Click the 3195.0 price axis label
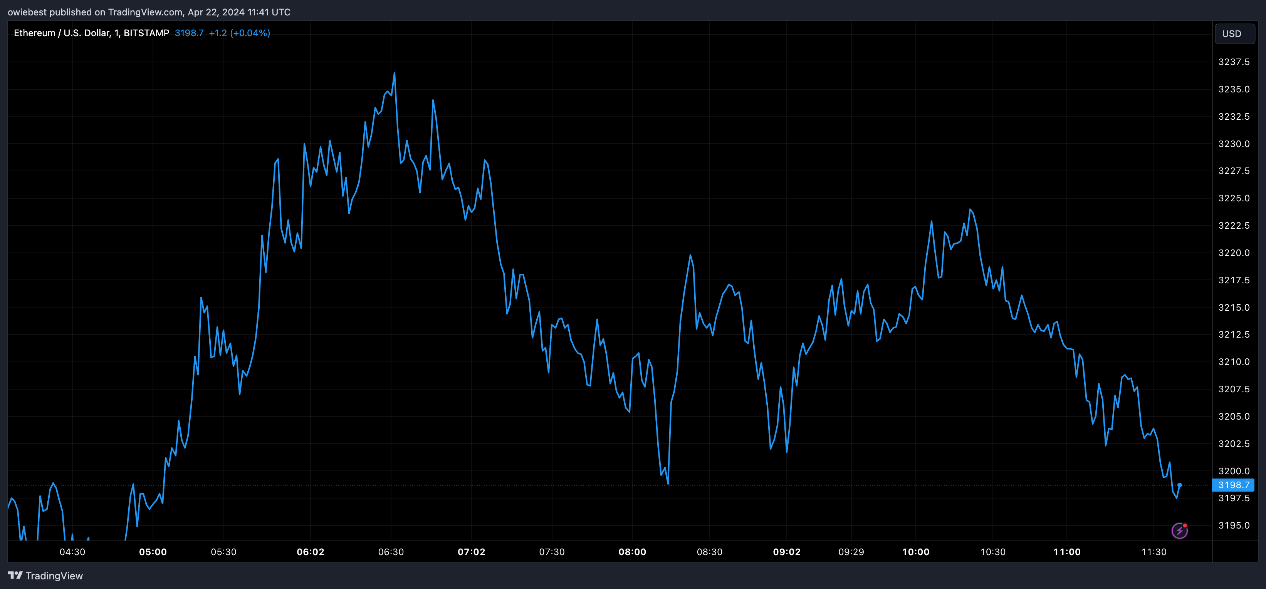 [x=1234, y=525]
